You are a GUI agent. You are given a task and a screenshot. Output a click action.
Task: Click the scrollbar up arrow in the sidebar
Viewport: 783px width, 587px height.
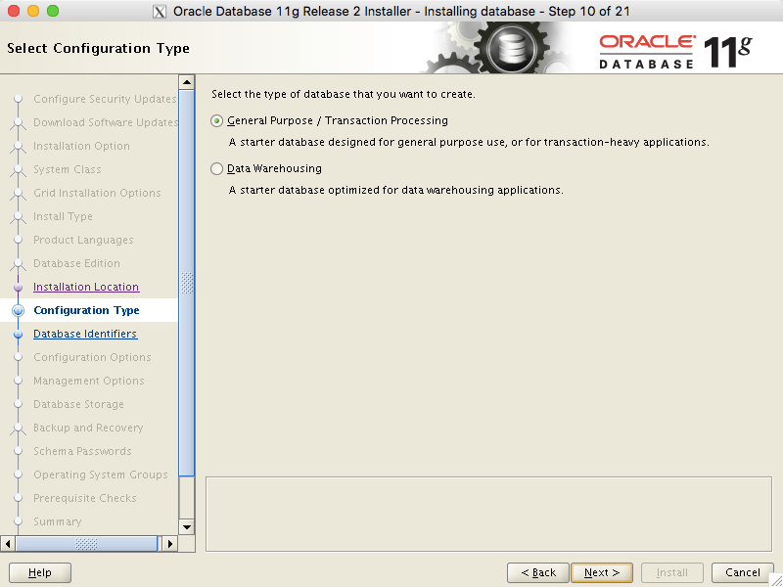(184, 80)
